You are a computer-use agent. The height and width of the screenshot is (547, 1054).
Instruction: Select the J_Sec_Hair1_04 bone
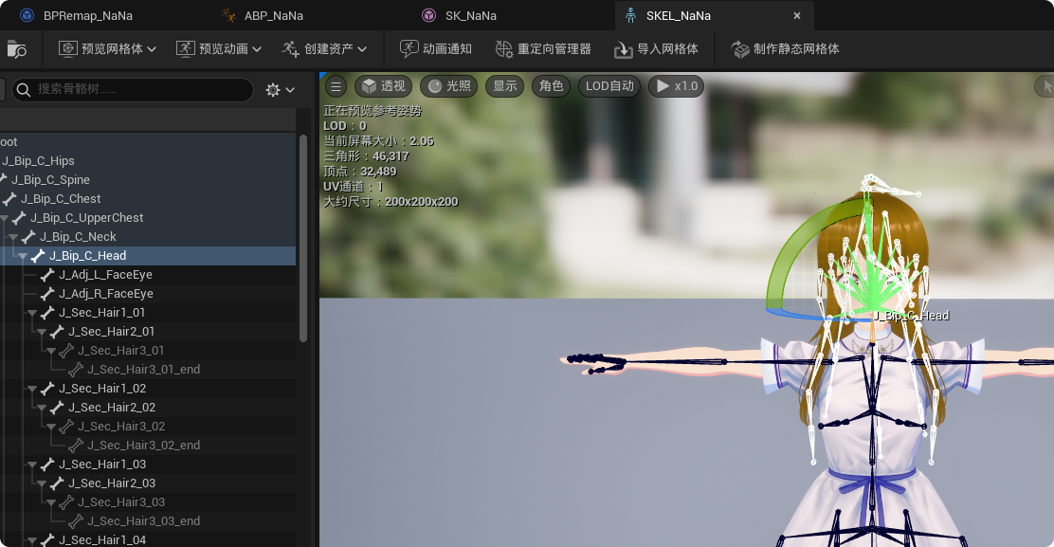tap(102, 539)
